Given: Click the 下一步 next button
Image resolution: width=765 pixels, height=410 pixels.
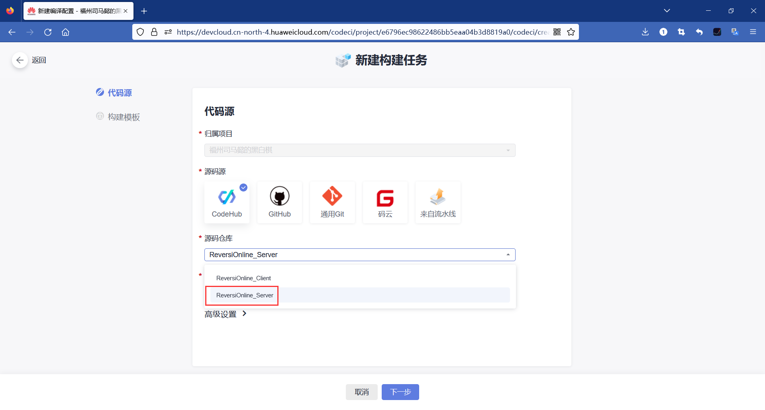Looking at the screenshot, I should 400,392.
